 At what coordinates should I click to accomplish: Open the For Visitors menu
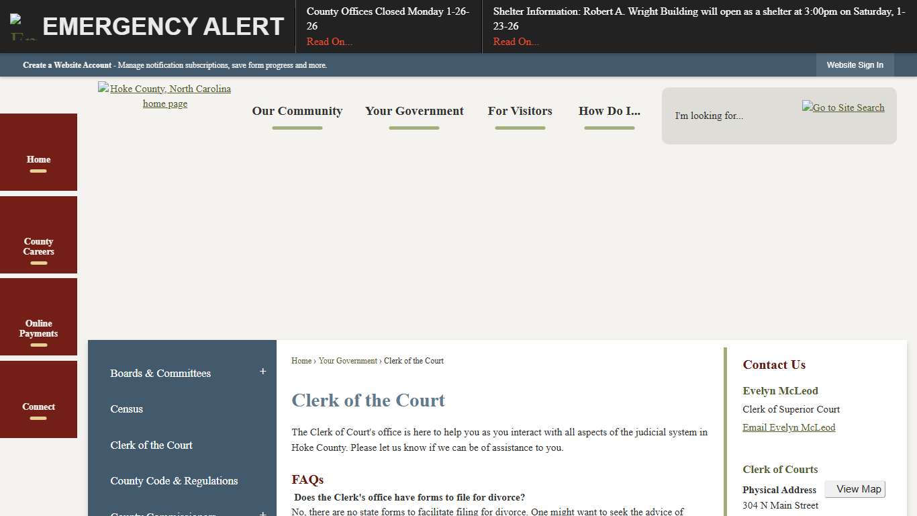click(520, 111)
